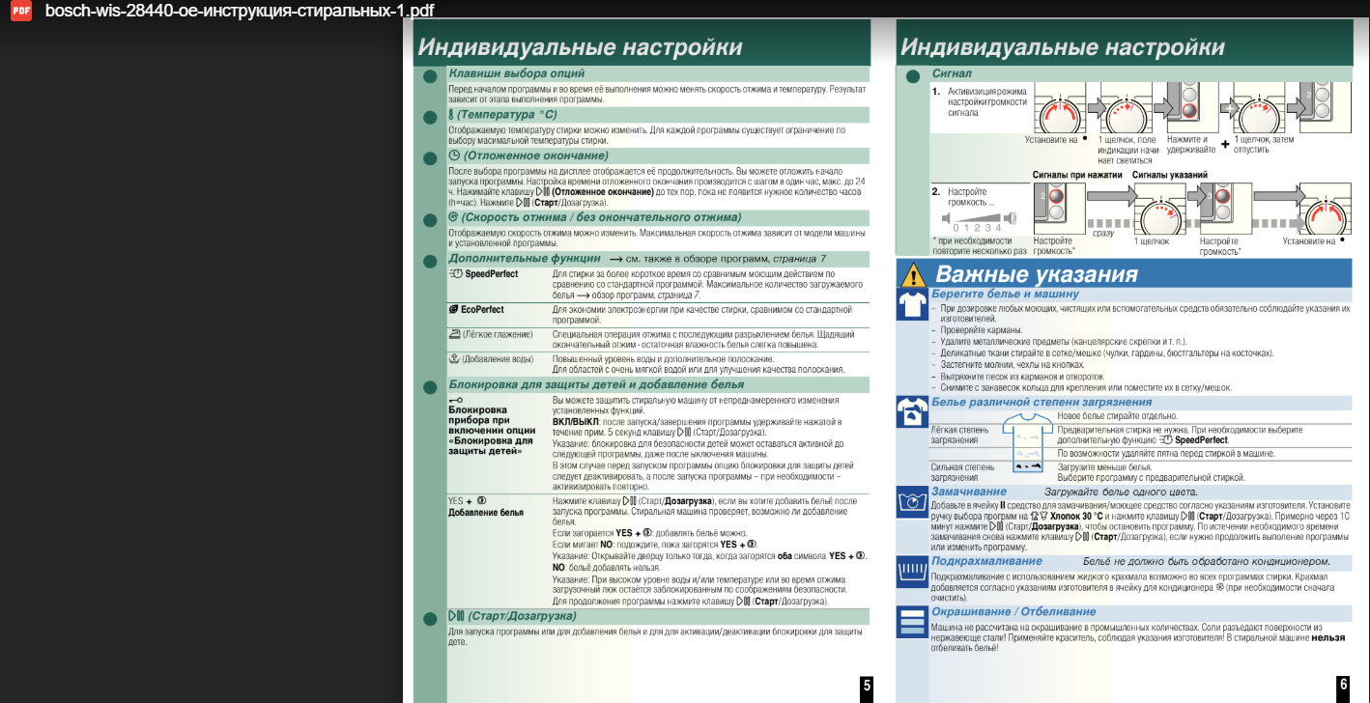Screen dimensions: 1370x703
Task: Click the green bullet next to Скорость отжима
Action: pyautogui.click(x=430, y=218)
